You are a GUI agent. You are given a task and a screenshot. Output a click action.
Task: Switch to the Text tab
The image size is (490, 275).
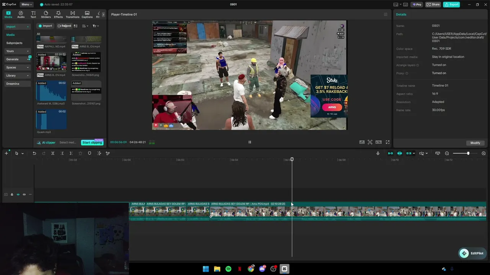33,15
